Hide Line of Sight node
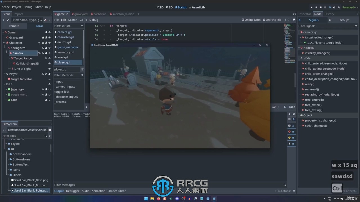360x202 pixels. 49,69
